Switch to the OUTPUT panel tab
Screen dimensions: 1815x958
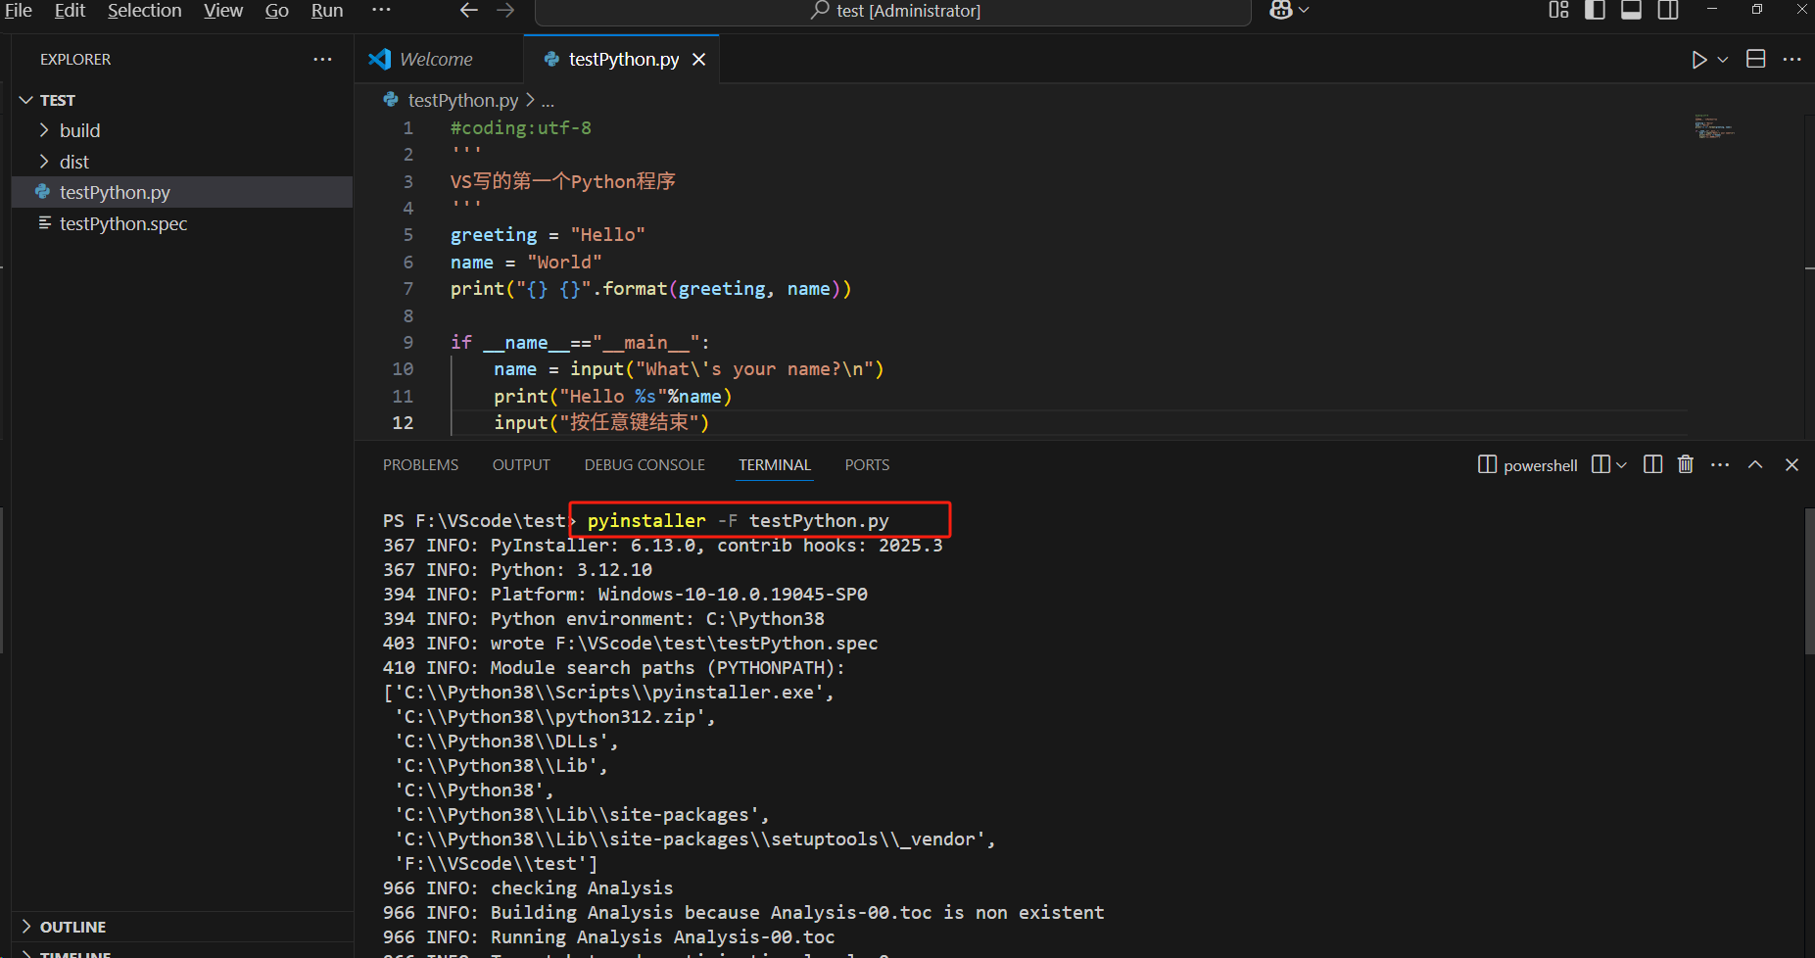tap(521, 464)
